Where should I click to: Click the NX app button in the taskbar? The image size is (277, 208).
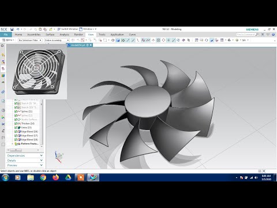[93, 177]
